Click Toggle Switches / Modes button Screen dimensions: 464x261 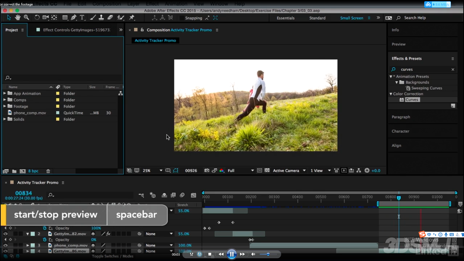[112, 256]
